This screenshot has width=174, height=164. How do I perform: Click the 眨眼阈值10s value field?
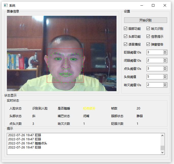pyautogui.click(x=155, y=52)
